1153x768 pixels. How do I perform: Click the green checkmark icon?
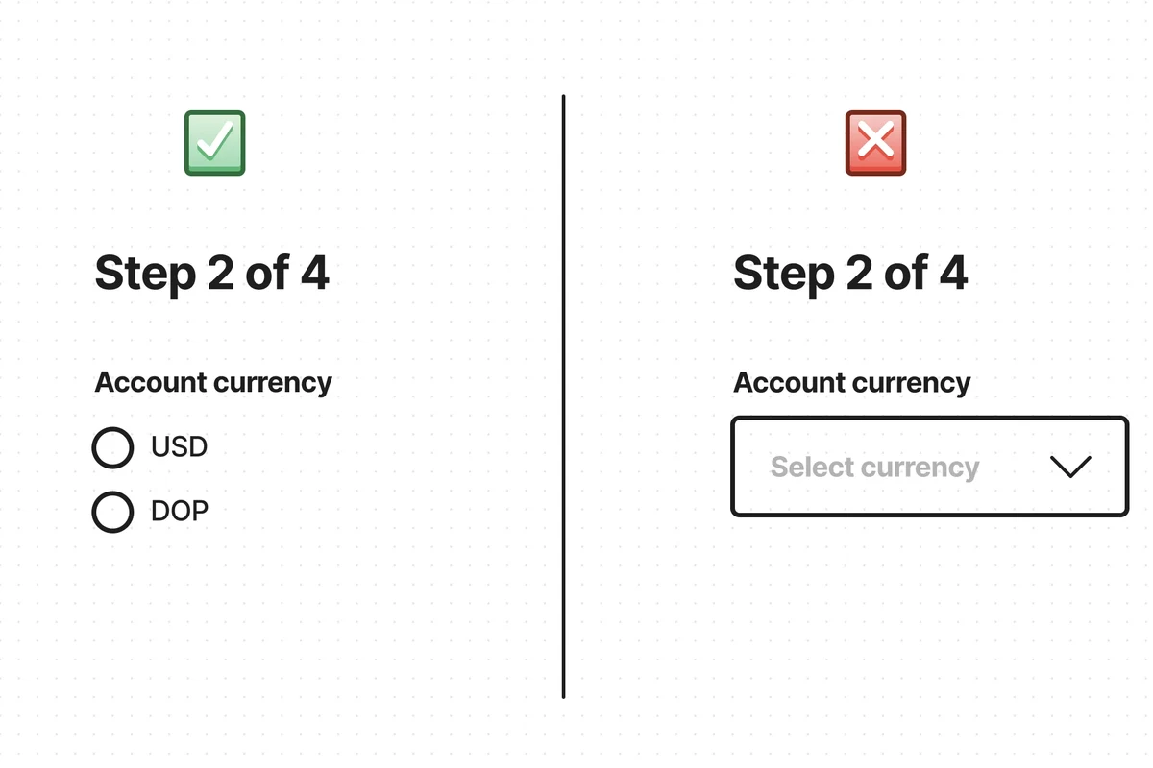point(215,143)
